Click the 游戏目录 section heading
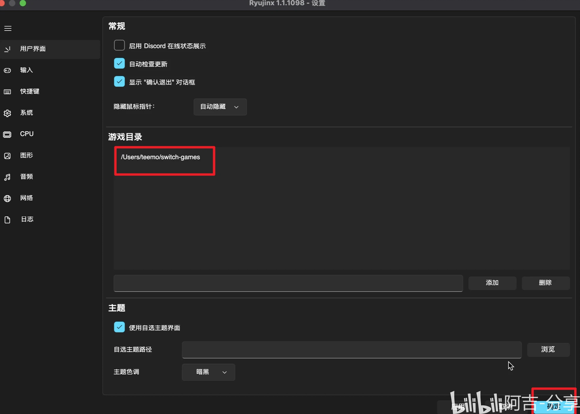The image size is (580, 414). 125,137
